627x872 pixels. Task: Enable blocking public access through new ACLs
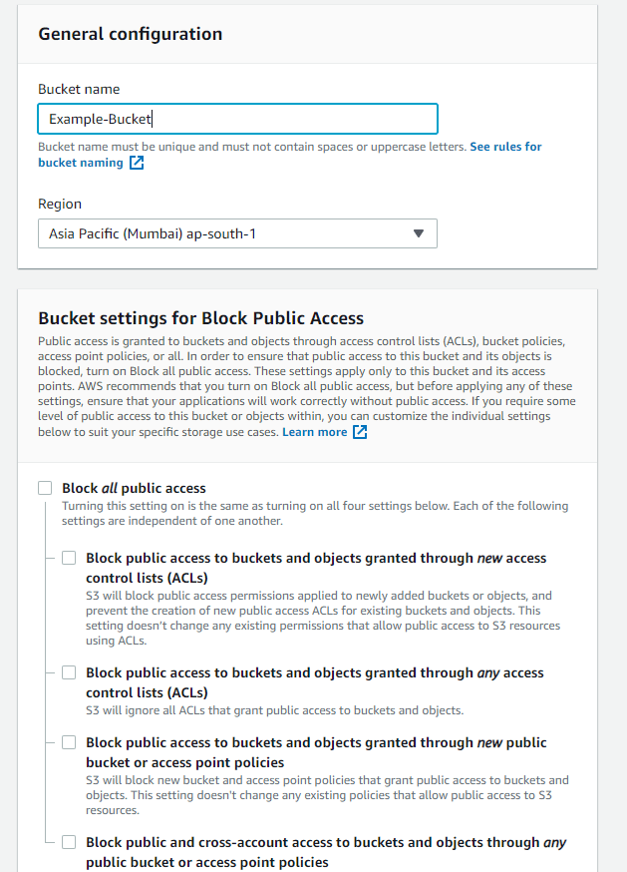coord(69,557)
